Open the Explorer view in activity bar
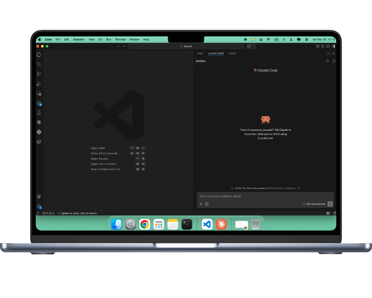 [x=39, y=55]
